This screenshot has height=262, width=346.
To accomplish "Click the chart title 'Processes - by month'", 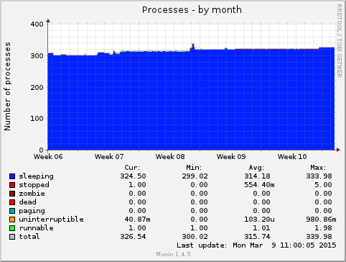I will 192,10.
